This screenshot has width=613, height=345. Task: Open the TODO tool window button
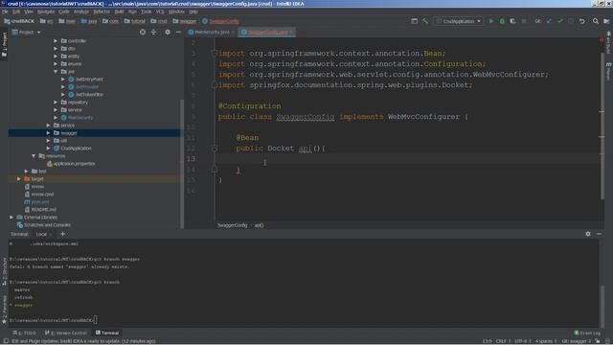24,333
